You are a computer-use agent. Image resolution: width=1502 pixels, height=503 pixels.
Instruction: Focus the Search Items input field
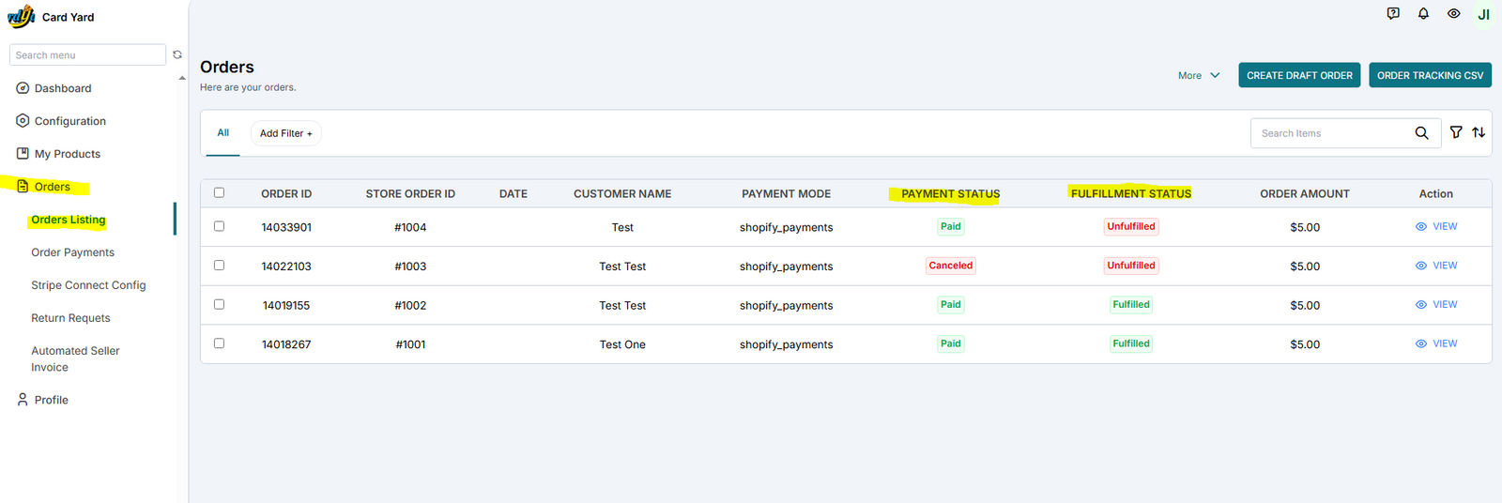click(1331, 133)
